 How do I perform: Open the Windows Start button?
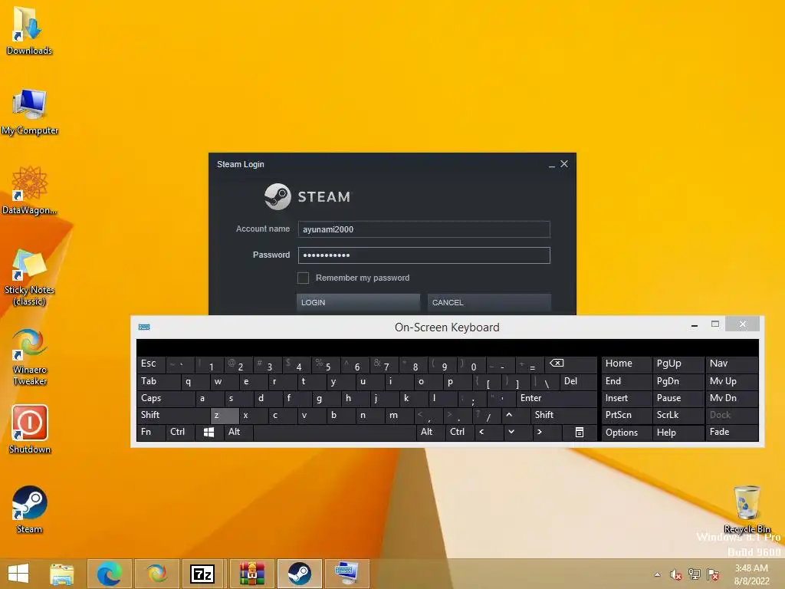click(18, 574)
